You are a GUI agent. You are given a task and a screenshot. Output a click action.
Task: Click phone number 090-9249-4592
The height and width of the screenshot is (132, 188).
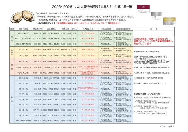[51, 33]
